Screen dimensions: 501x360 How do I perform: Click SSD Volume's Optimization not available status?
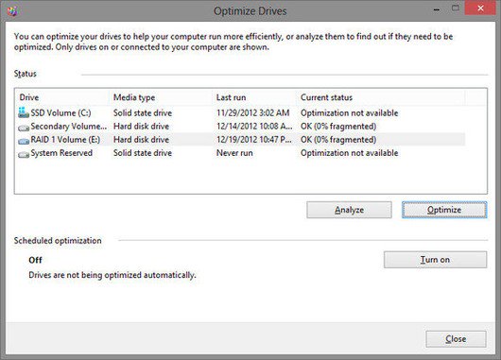coord(349,112)
